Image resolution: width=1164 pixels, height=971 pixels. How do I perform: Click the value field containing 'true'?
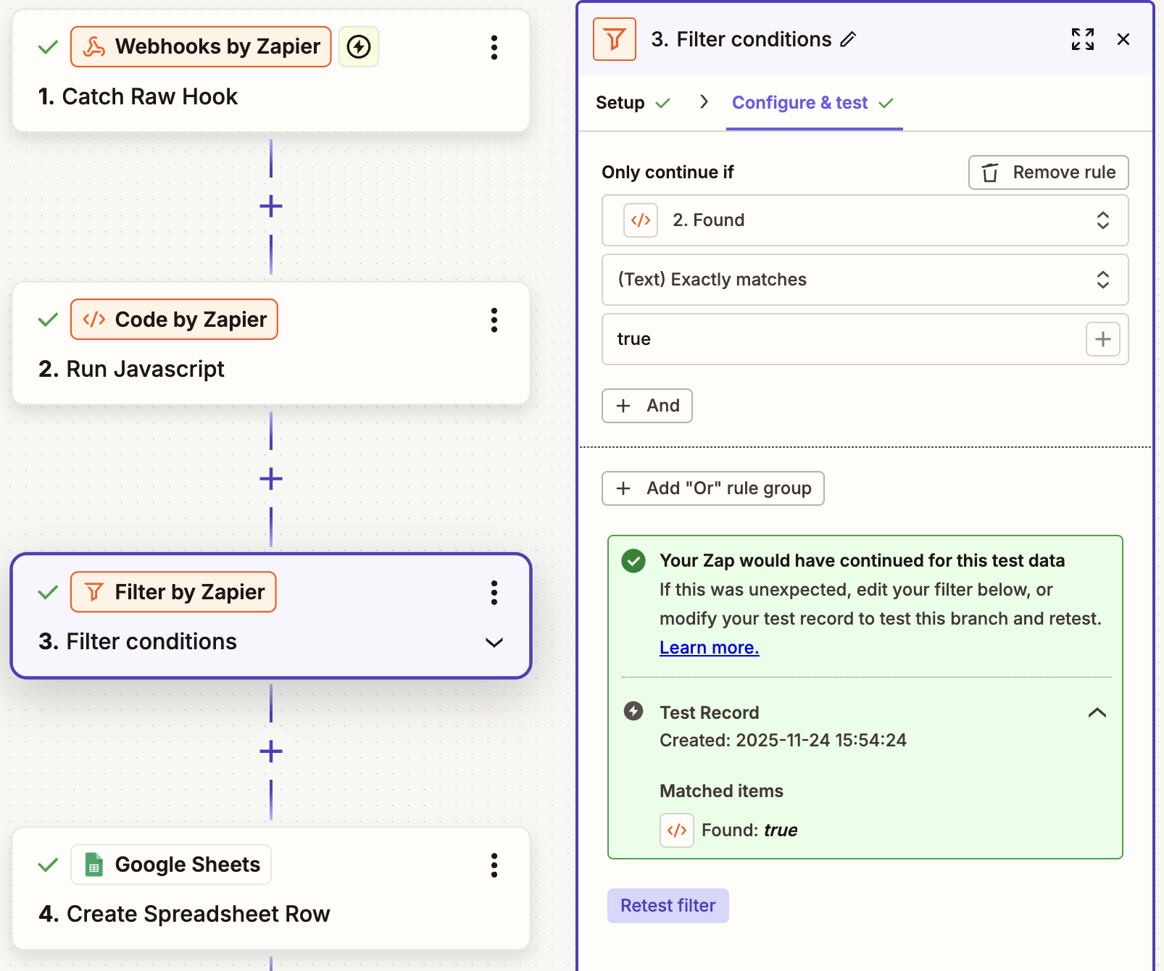click(x=865, y=339)
